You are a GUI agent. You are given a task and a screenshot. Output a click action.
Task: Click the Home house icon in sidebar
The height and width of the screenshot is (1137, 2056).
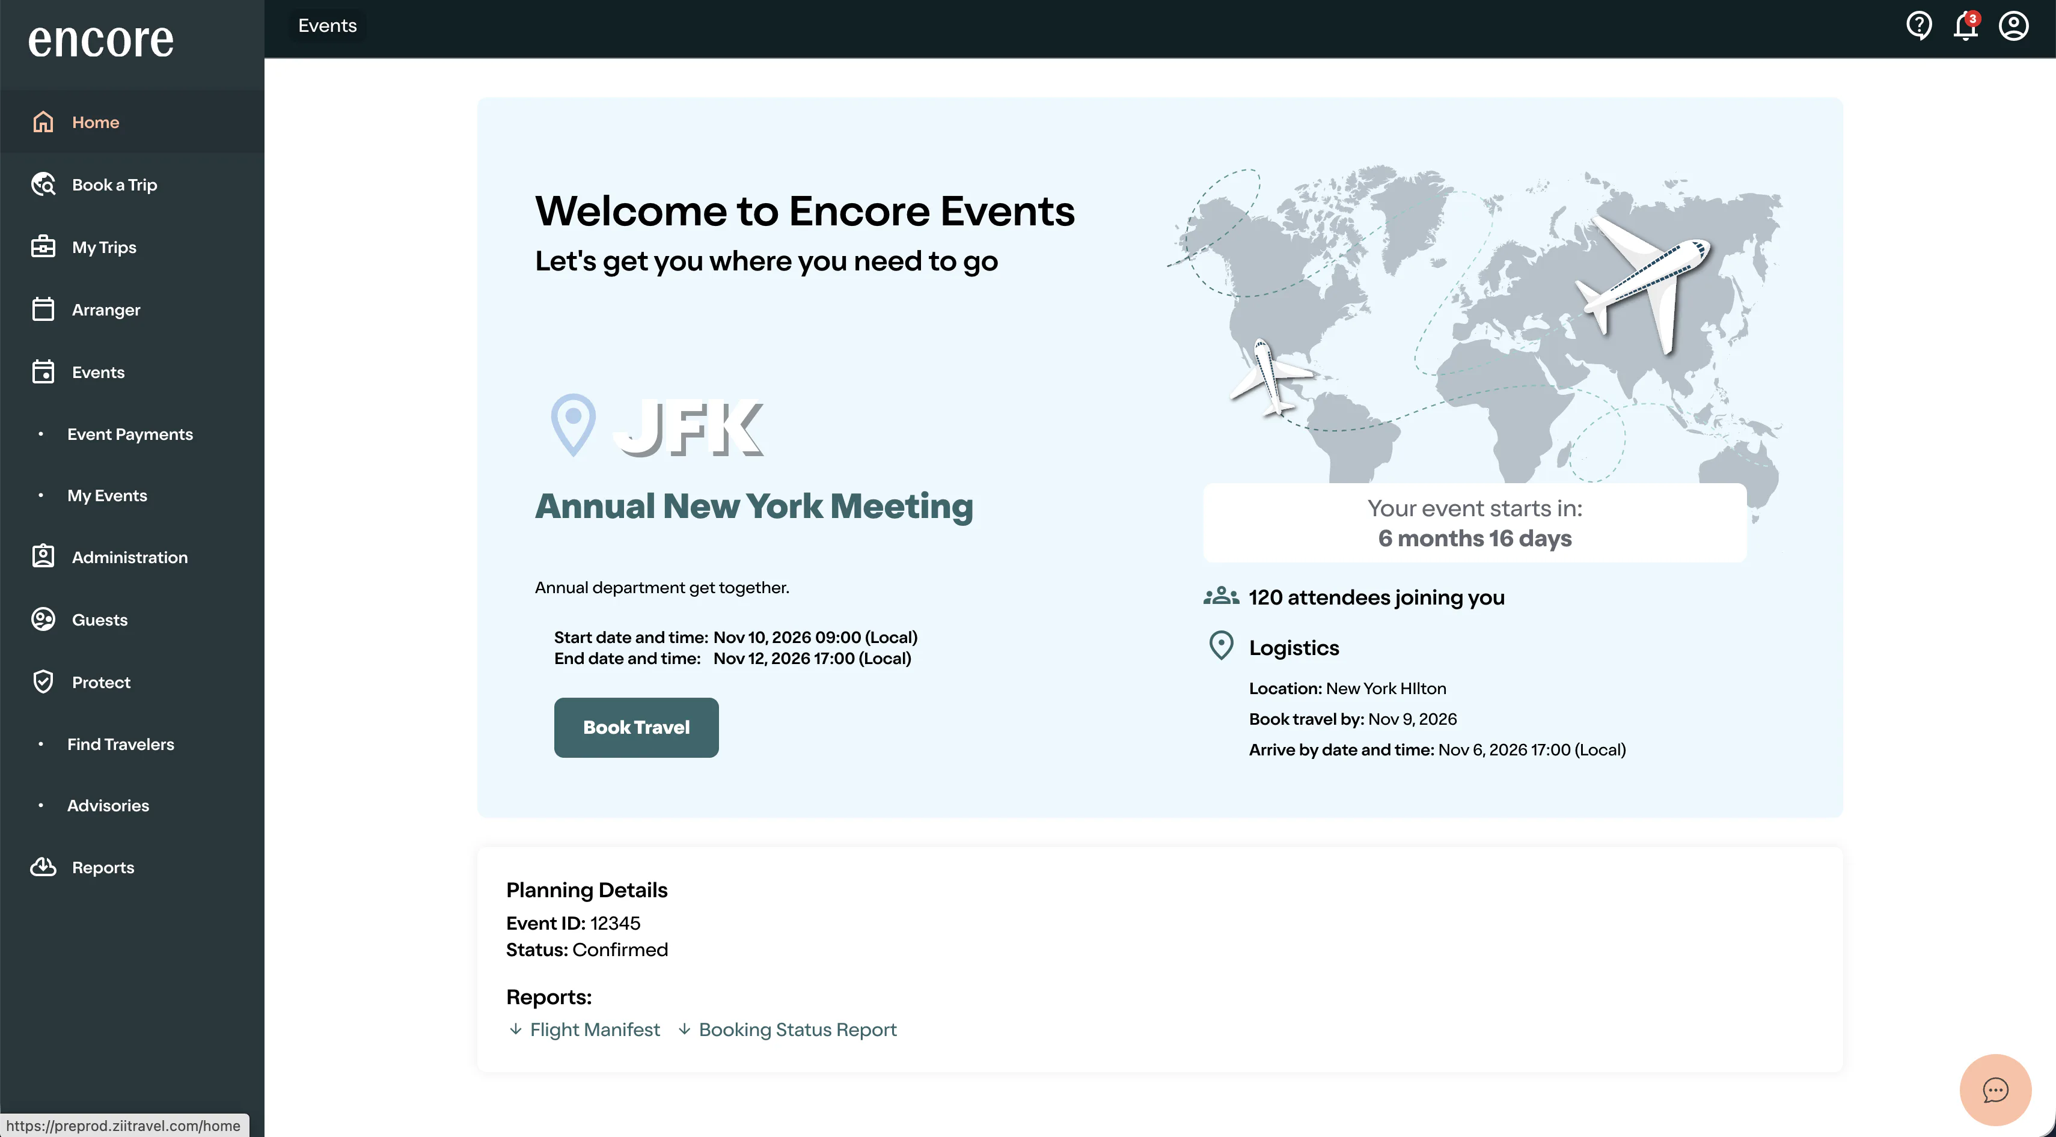[43, 122]
